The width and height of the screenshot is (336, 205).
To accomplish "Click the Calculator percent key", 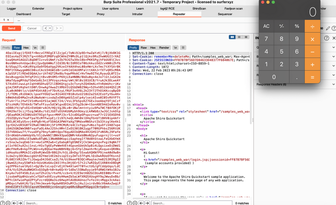I will coord(297,26).
